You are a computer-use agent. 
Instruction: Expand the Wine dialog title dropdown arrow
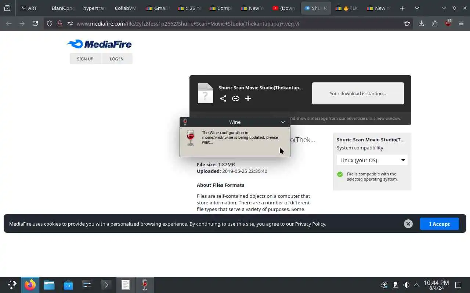pos(283,122)
